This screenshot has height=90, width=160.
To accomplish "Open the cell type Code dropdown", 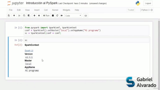I will click(x=73, y=15).
